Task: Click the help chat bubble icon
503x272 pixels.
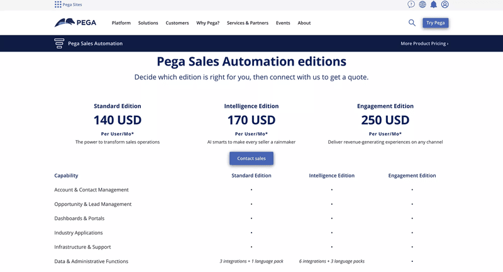Action: click(411, 4)
